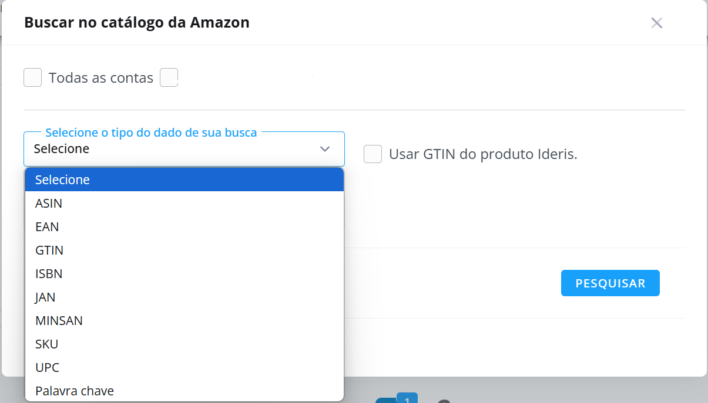708x403 pixels.
Task: Click the page 1 pagination button
Action: [407, 398]
